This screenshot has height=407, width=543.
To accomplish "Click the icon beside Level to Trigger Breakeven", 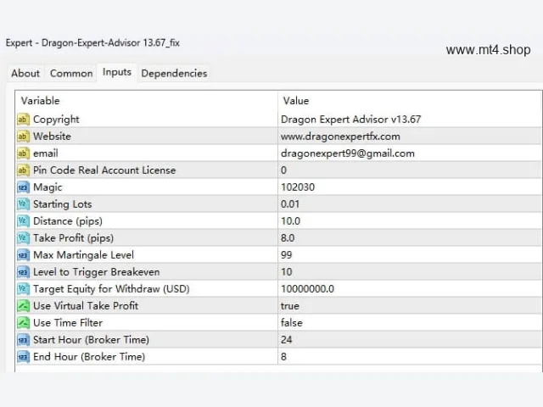I will (23, 272).
